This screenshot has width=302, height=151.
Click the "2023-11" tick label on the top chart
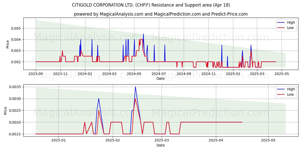60,74
